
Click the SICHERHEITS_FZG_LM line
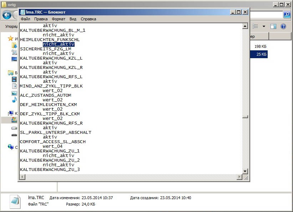(x=46, y=49)
